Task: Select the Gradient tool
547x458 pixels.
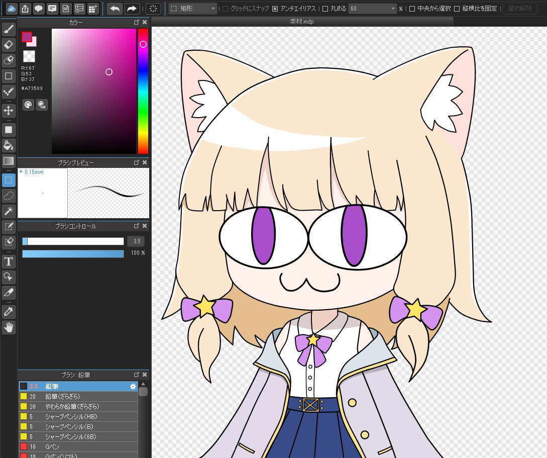Action: click(9, 161)
